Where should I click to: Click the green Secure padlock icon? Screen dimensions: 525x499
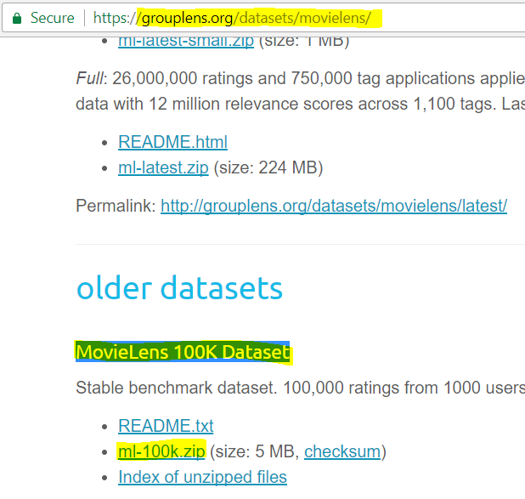[17, 18]
